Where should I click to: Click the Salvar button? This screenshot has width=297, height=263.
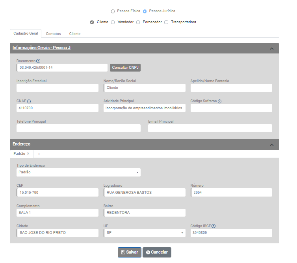129,252
